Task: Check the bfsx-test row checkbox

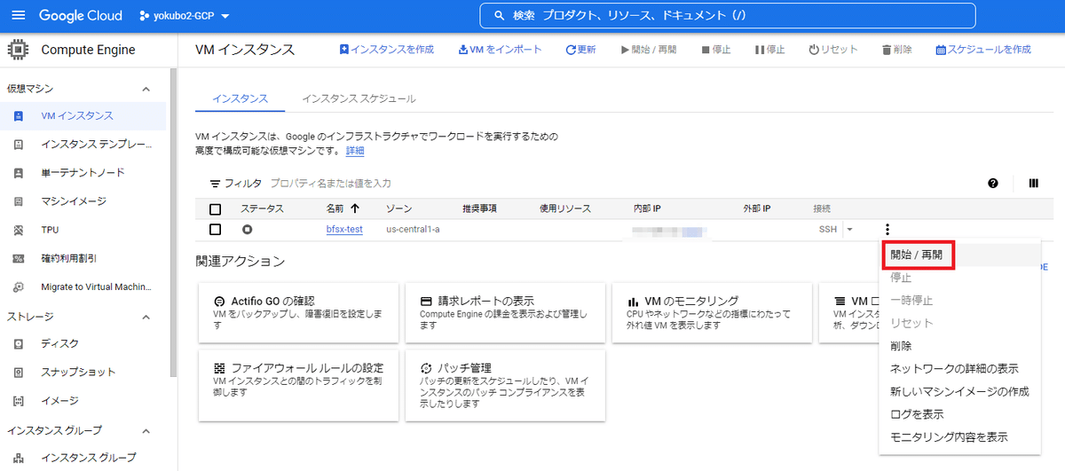Action: pos(215,230)
